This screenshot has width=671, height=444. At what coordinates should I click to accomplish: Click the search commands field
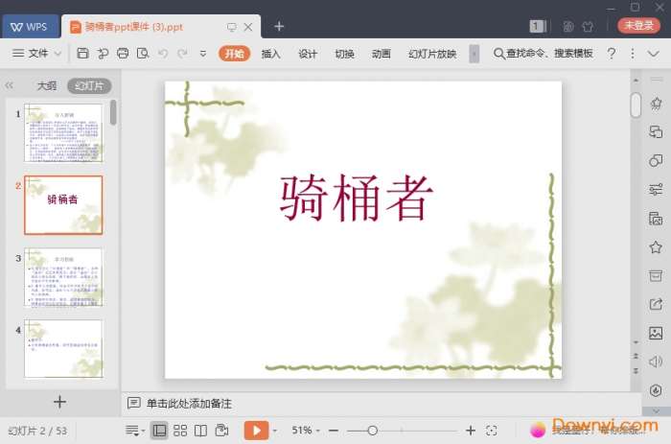[x=544, y=54]
